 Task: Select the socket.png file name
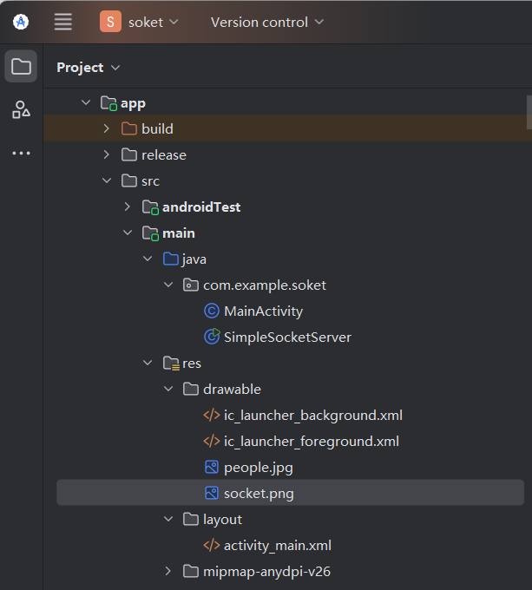click(259, 494)
